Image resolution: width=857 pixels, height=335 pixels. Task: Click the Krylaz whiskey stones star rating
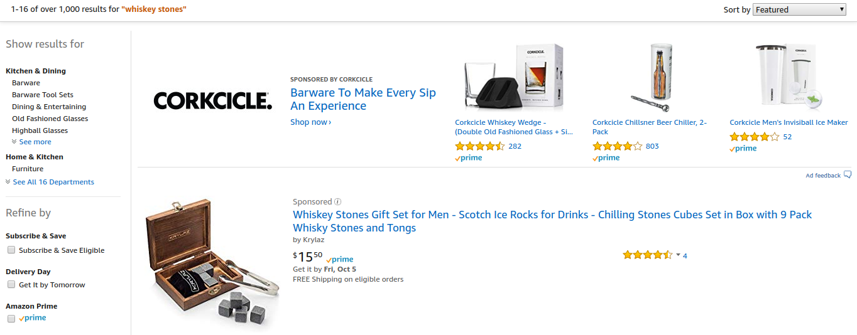tap(647, 255)
